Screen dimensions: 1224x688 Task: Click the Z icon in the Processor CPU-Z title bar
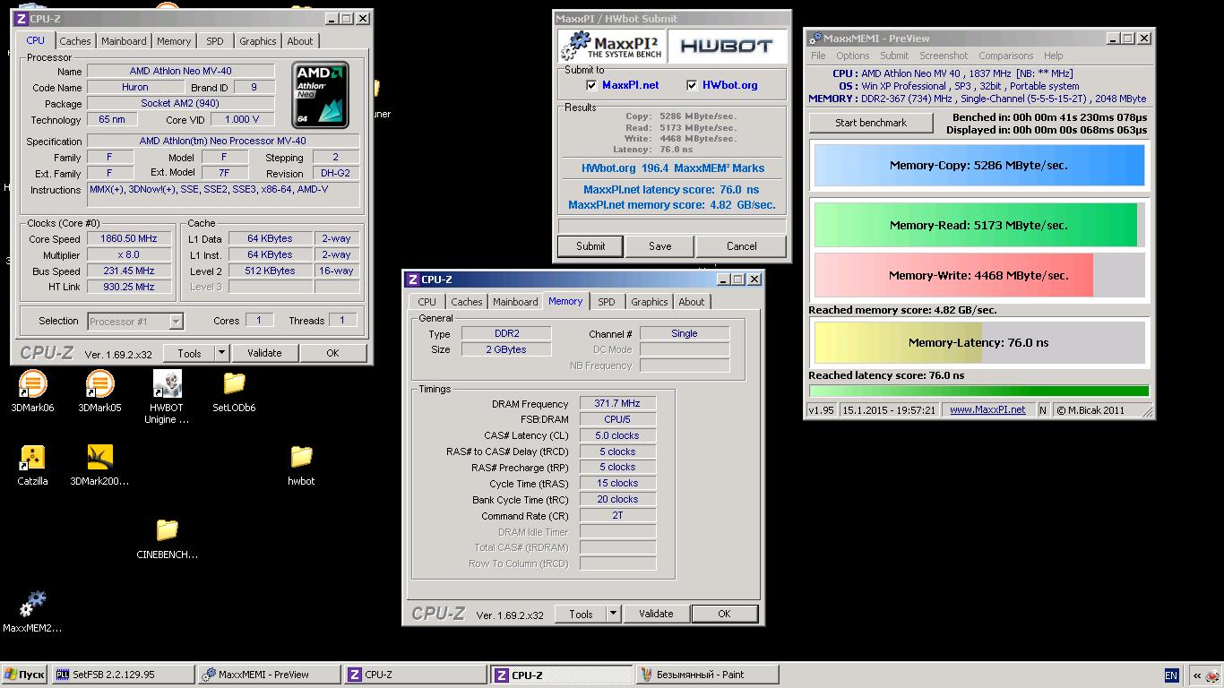tap(22, 19)
